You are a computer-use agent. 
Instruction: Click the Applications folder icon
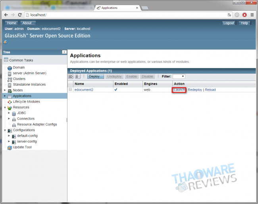tap(10, 96)
